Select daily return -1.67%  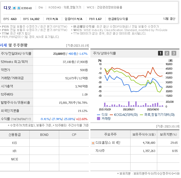tap(83, 54)
